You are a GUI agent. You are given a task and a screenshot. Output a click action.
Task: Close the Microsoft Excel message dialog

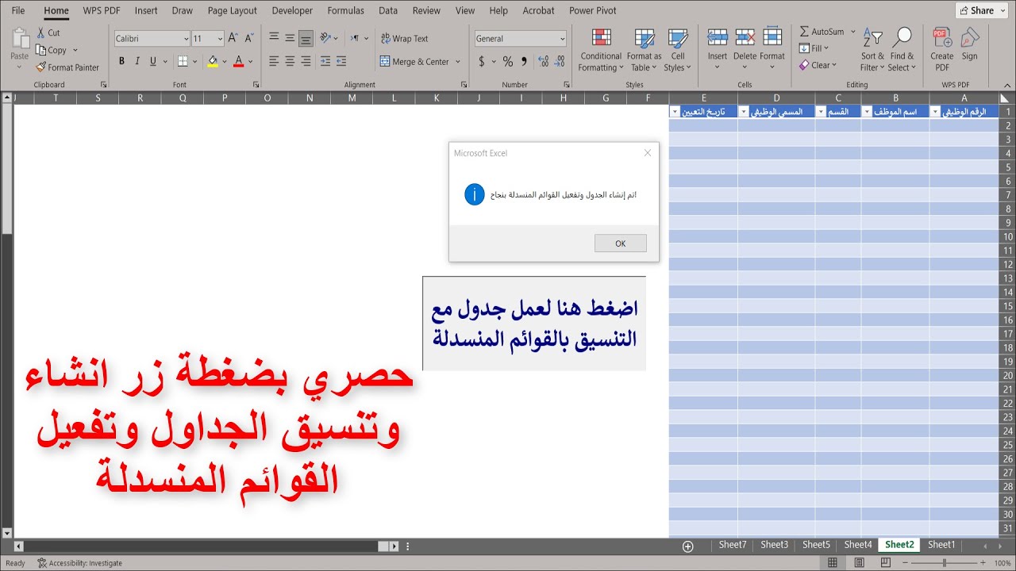tap(647, 153)
